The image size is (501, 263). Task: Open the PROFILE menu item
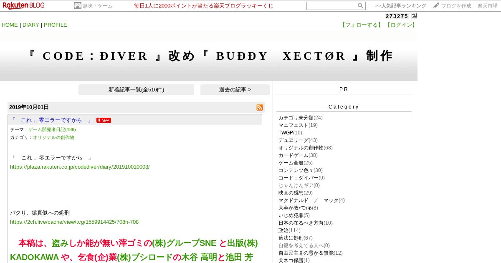[56, 25]
